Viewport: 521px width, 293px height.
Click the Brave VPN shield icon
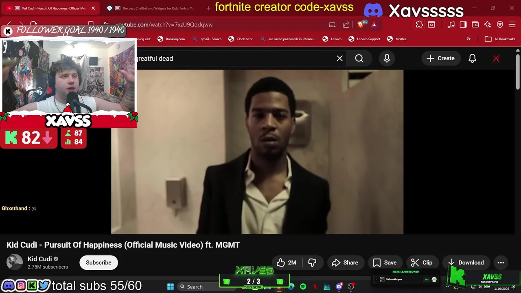coord(500,24)
